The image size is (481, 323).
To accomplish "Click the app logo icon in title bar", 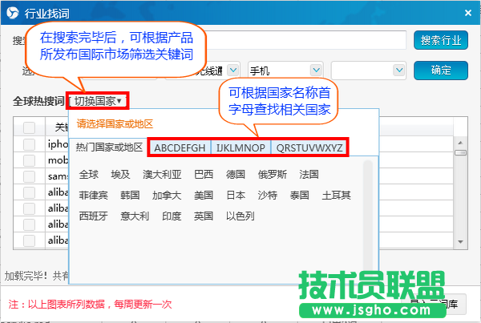I will 12,12.
